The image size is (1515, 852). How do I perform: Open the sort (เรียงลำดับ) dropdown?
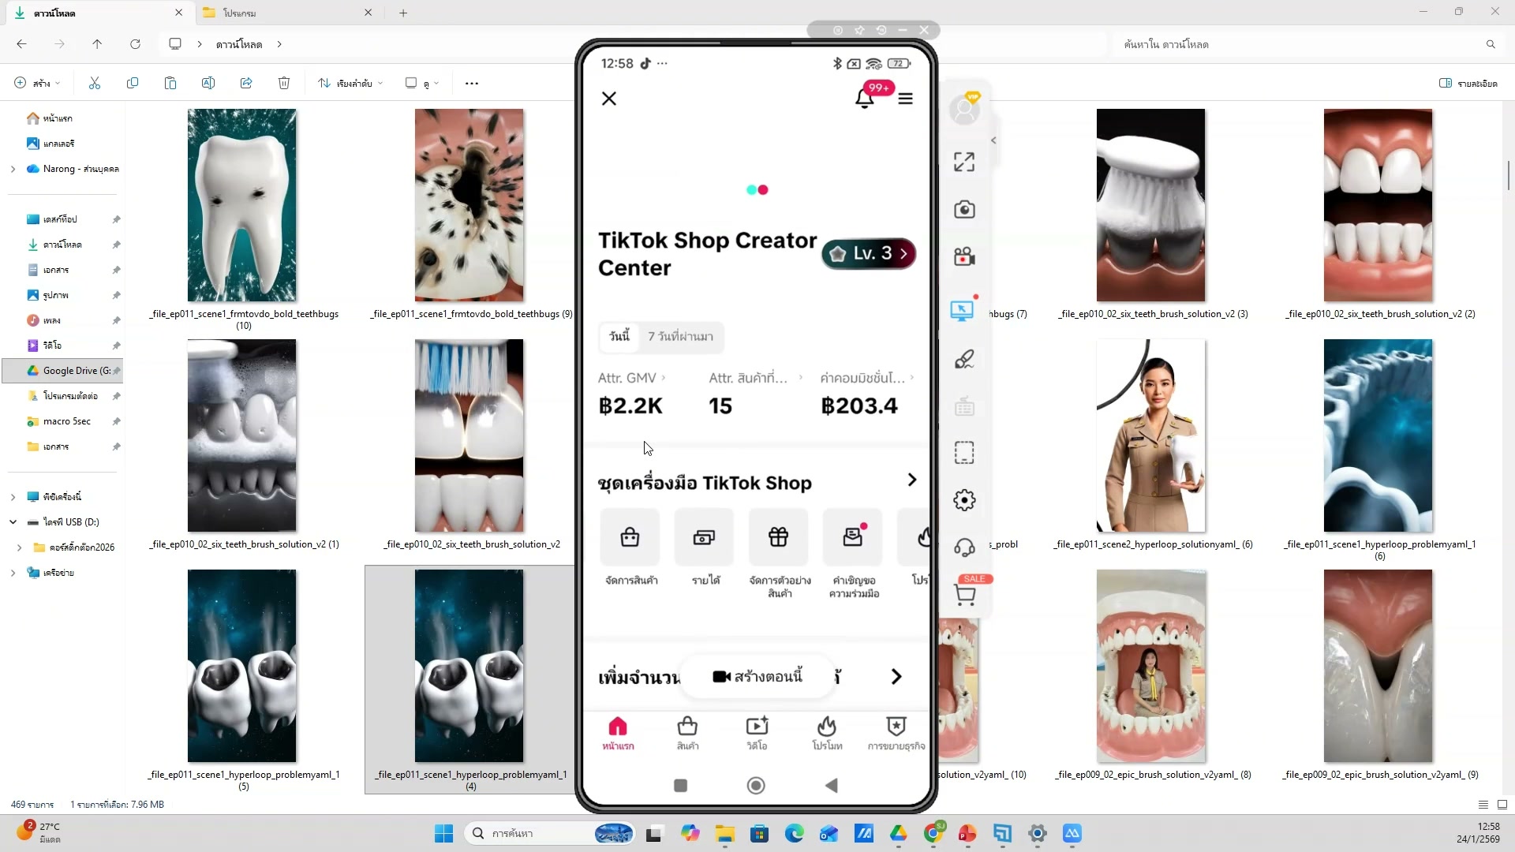tap(350, 83)
